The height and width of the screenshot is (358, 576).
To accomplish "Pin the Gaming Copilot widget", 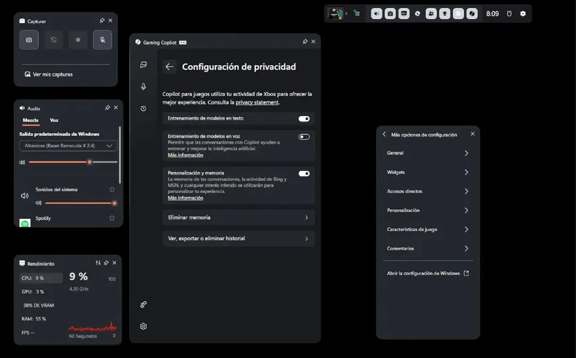I will coord(305,42).
